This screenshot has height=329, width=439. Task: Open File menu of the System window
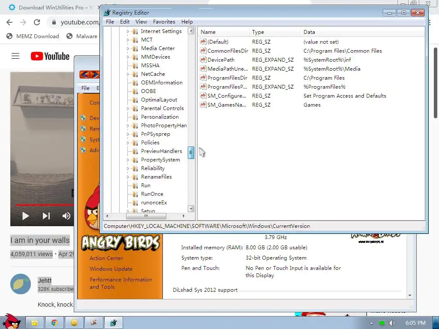(x=85, y=88)
